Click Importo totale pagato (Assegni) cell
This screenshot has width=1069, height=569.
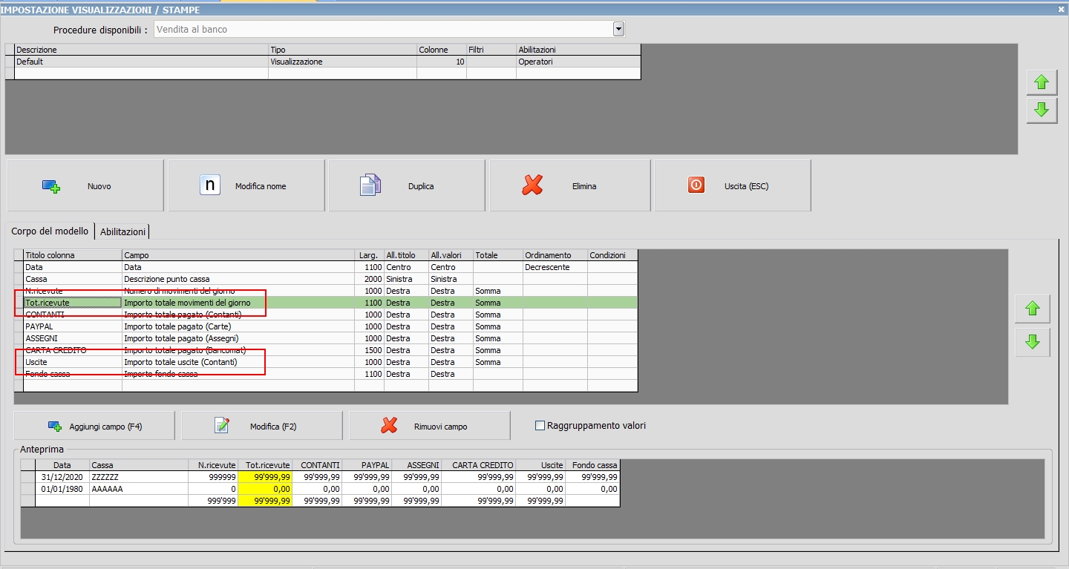[238, 338]
